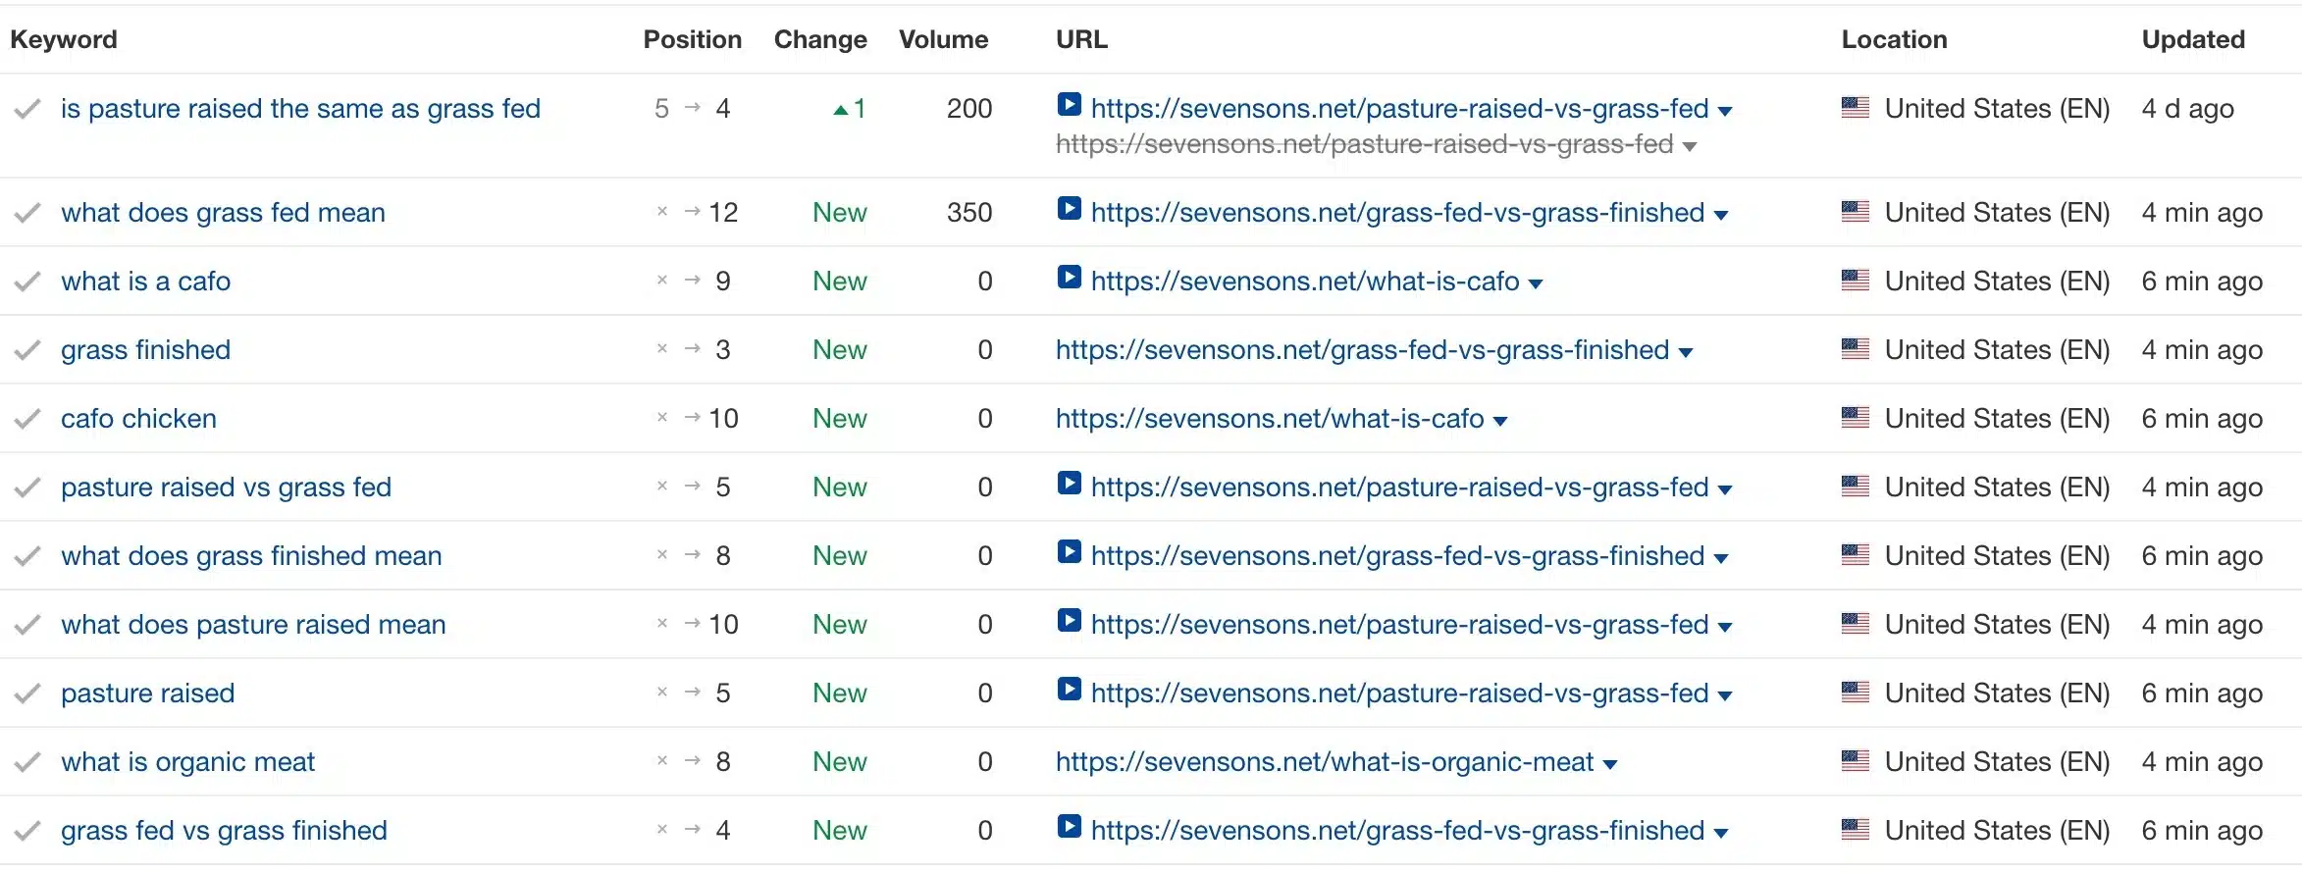Click the green up-arrow change indicator showing 1
The image size is (2302, 873).
(848, 109)
